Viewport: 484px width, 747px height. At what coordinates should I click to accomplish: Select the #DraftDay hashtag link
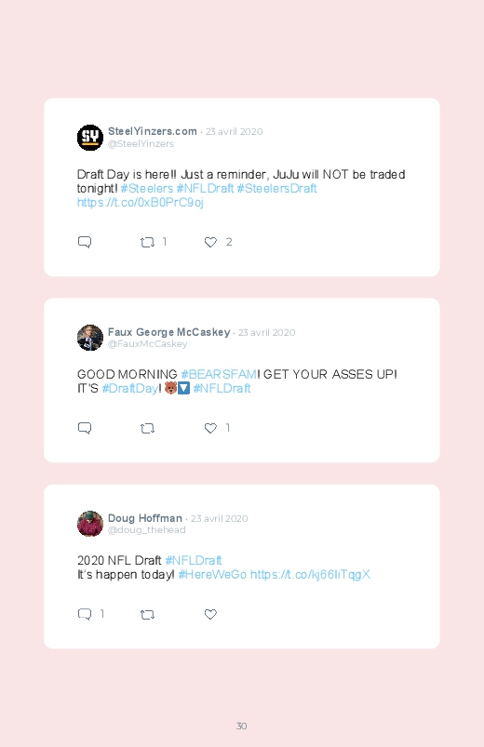pos(129,389)
